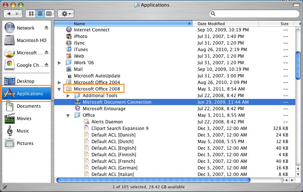Expand the Microsoft Office 2004 folder
303x192 pixels.
click(60, 82)
